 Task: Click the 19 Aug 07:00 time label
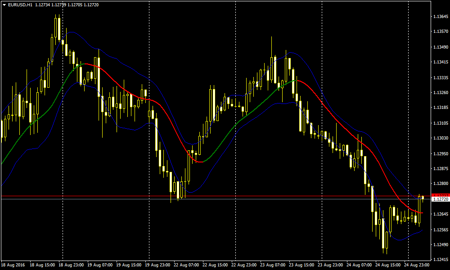tap(100, 265)
